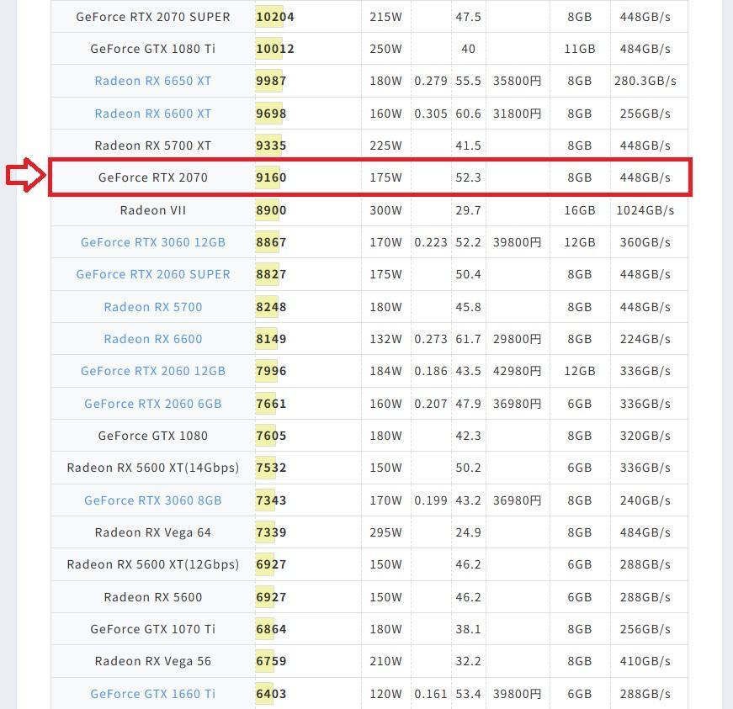The height and width of the screenshot is (709, 733).
Task: Click the 410GB/s bandwidth value
Action: (x=645, y=661)
